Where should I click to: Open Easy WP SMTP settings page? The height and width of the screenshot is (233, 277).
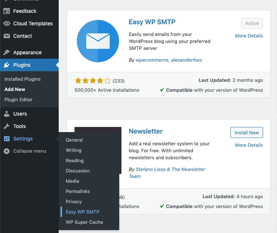(83, 212)
